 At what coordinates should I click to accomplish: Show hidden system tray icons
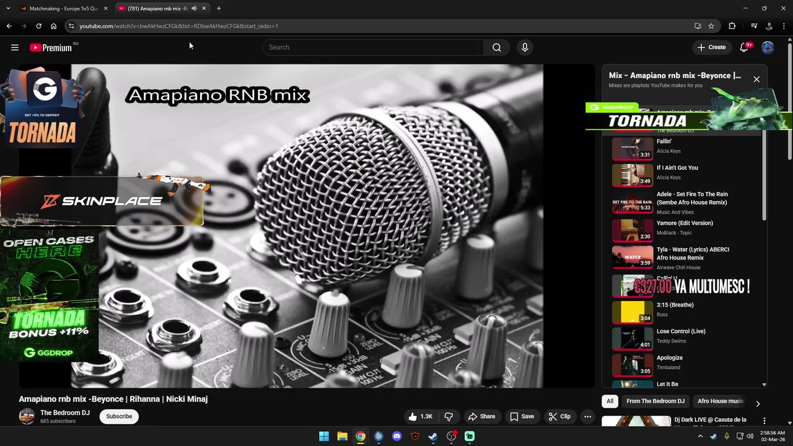click(701, 436)
